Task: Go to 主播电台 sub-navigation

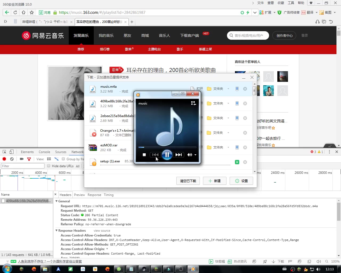Action: click(154, 49)
